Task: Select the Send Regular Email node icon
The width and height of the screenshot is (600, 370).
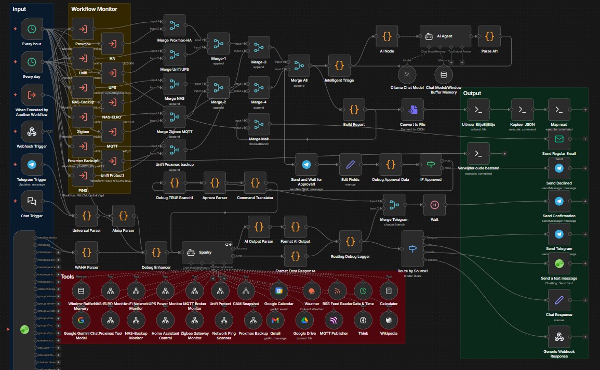Action: 559,139
